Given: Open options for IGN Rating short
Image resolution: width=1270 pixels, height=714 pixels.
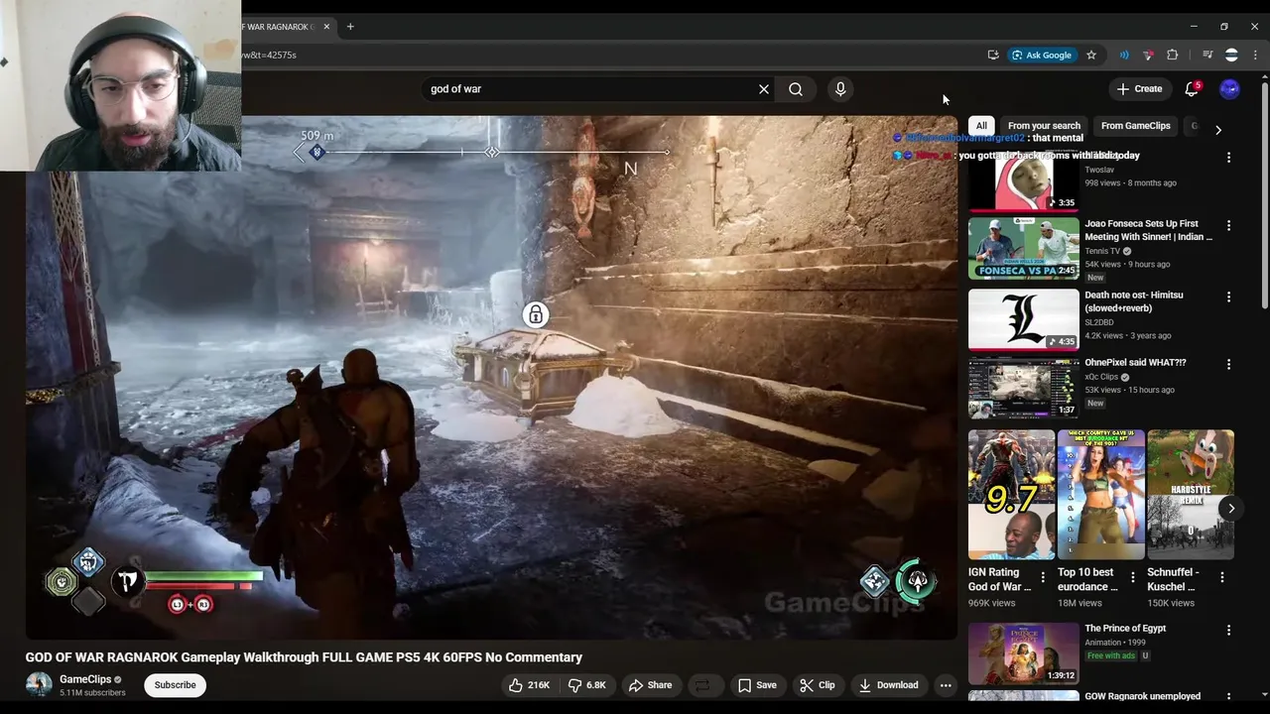Looking at the screenshot, I should (x=1043, y=577).
